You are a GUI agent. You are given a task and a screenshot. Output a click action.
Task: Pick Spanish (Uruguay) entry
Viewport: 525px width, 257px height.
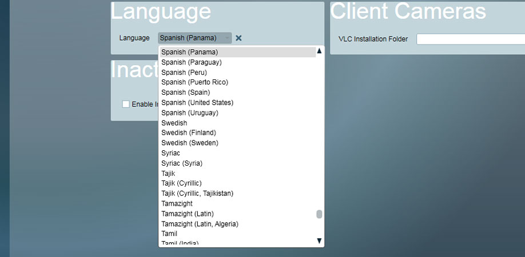click(189, 113)
